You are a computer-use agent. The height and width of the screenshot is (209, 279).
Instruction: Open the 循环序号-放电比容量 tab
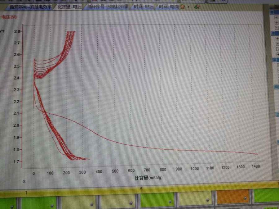[x=107, y=7]
